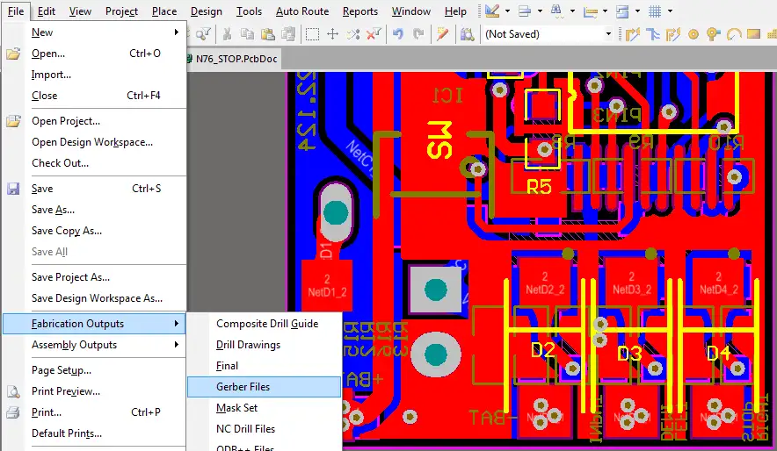Click the Place Fill rectangle icon

point(754,33)
